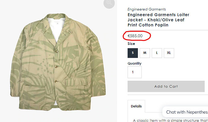Screen dimensions: 208x122
Task: Click the Size label
Action: click(131, 44)
